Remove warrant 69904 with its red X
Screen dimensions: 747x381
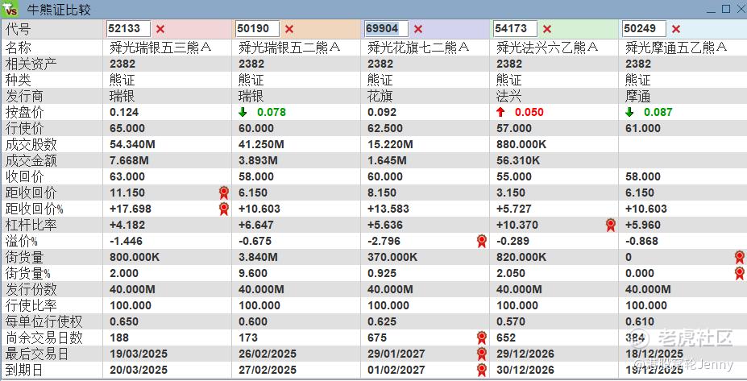418,29
